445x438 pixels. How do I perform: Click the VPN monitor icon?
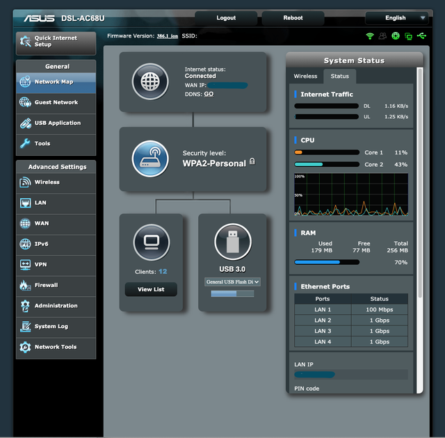click(25, 265)
